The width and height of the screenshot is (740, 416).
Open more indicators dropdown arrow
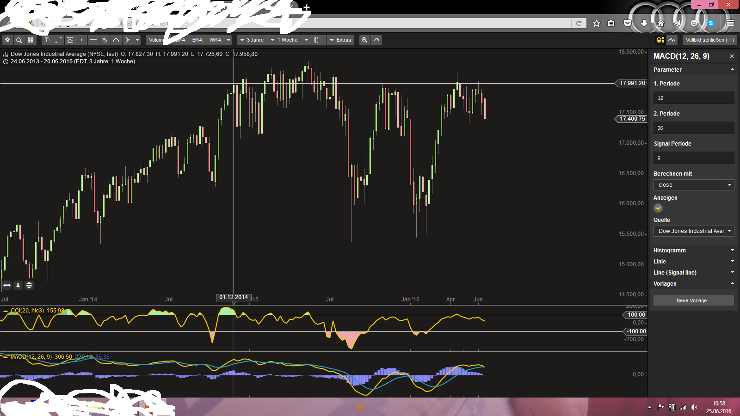228,40
